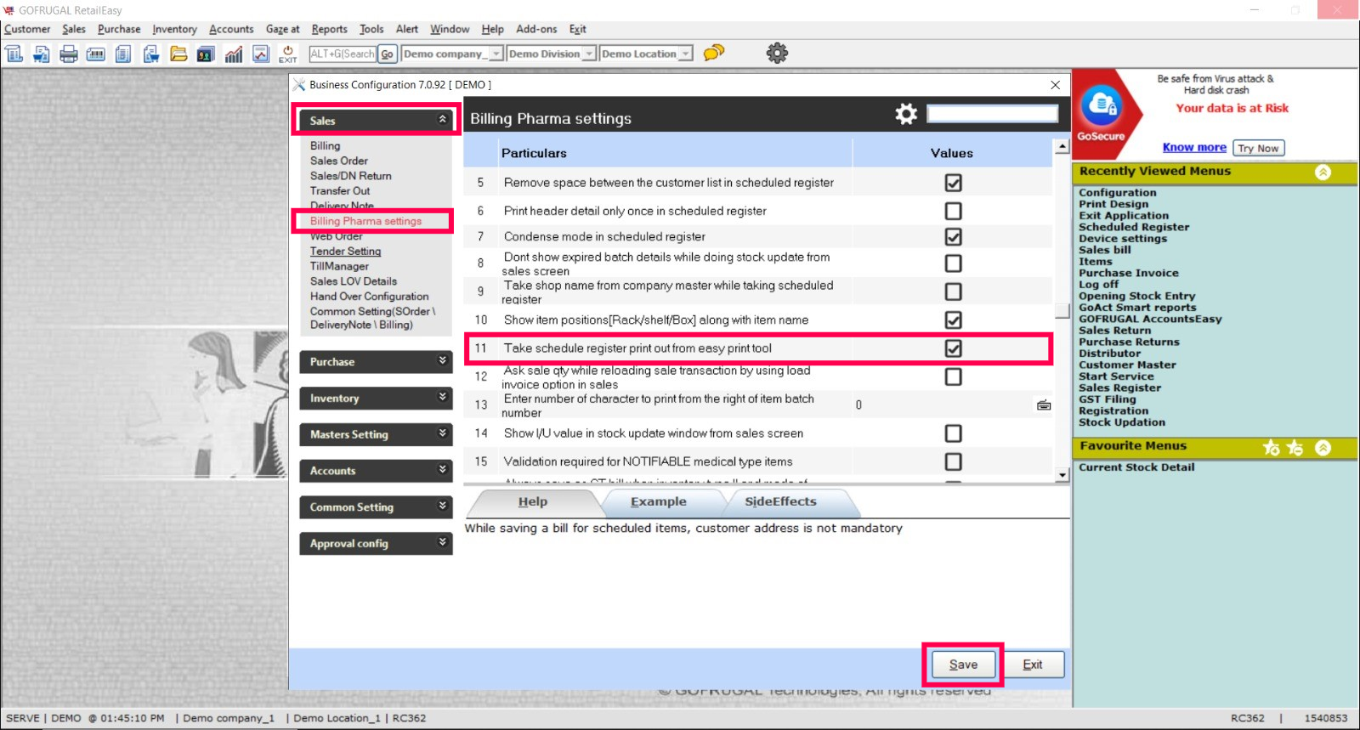The image size is (1360, 730).
Task: Open Hand Over Configuration in the sidebar
Action: point(369,297)
